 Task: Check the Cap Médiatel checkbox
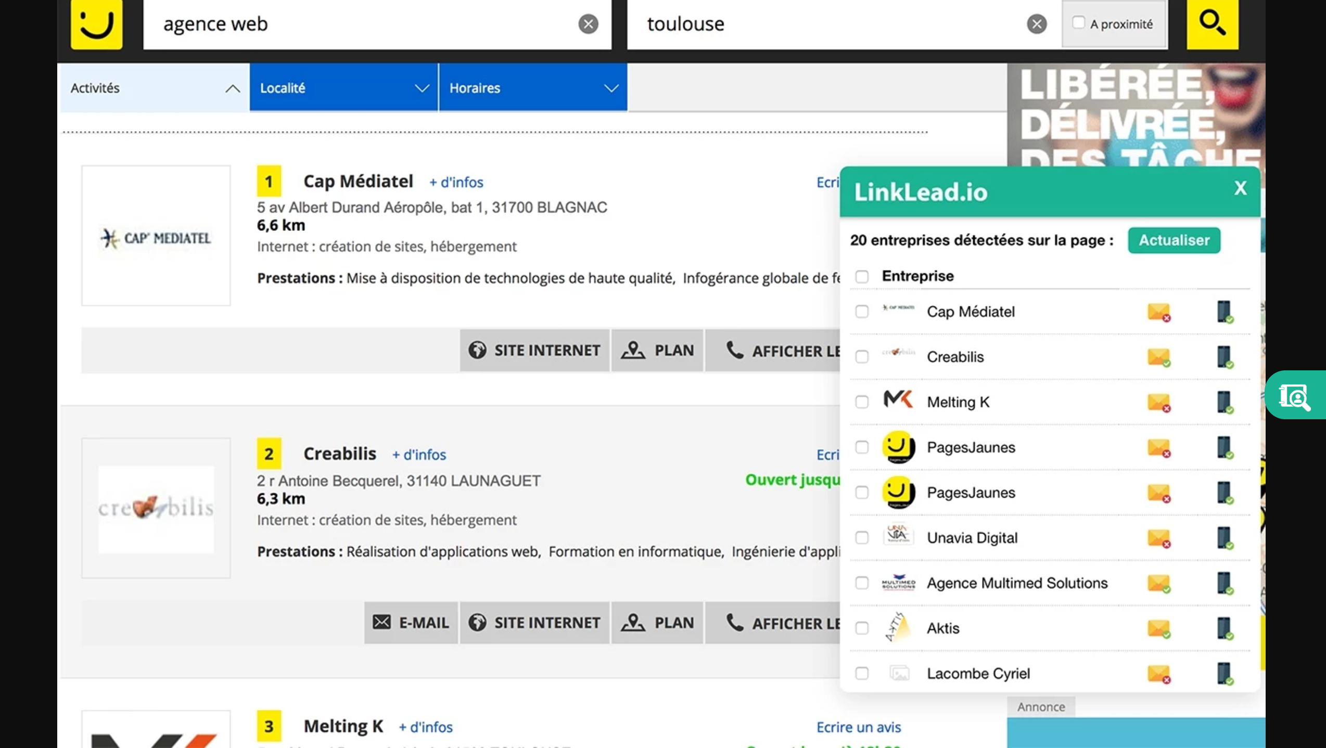click(862, 312)
